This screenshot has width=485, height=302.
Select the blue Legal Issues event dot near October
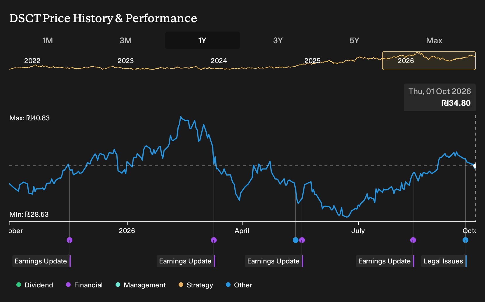pyautogui.click(x=465, y=240)
